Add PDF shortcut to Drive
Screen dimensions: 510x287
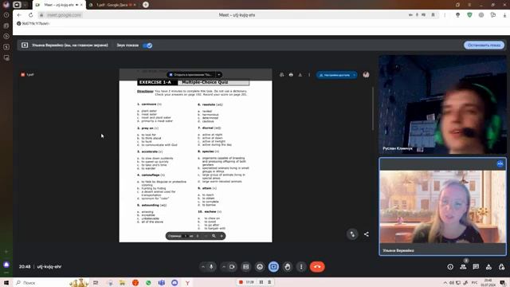281,75
